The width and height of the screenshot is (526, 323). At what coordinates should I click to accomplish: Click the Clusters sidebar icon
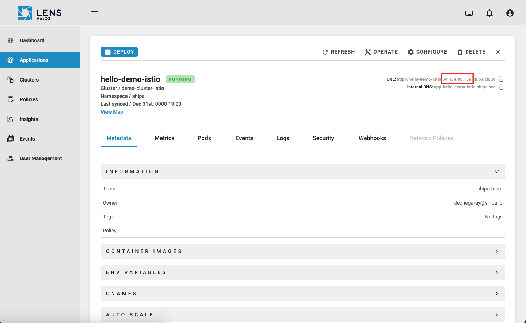tap(11, 80)
